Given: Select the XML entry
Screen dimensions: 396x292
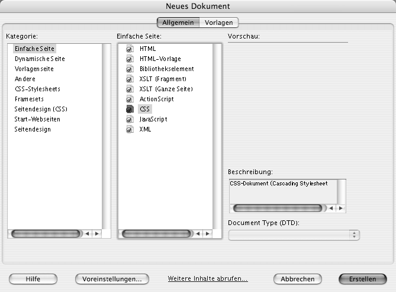Looking at the screenshot, I should (145, 130).
